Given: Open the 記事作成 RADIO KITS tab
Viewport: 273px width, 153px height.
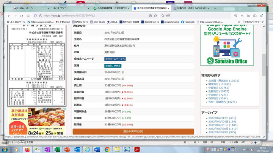Looking at the screenshot, I should coord(190,8).
